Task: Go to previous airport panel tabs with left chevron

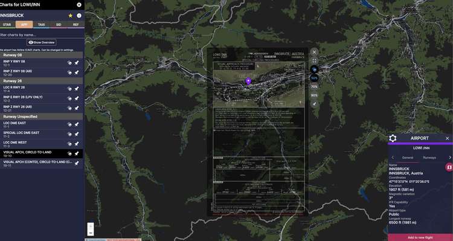Action: click(393, 158)
